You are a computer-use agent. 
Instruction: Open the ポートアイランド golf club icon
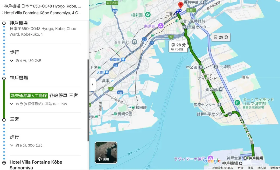click(x=237, y=103)
